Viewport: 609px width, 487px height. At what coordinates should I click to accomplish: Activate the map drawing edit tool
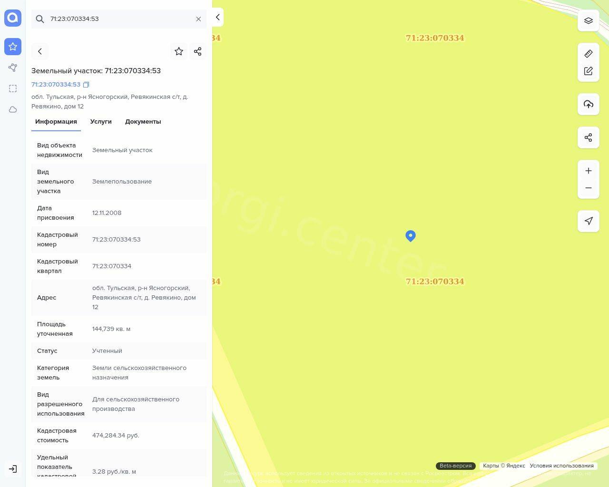click(x=589, y=71)
